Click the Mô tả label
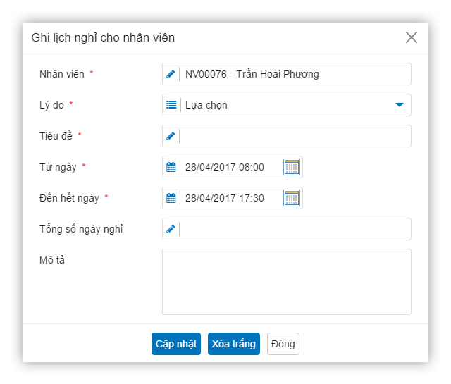The width and height of the screenshot is (451, 384). [x=52, y=260]
